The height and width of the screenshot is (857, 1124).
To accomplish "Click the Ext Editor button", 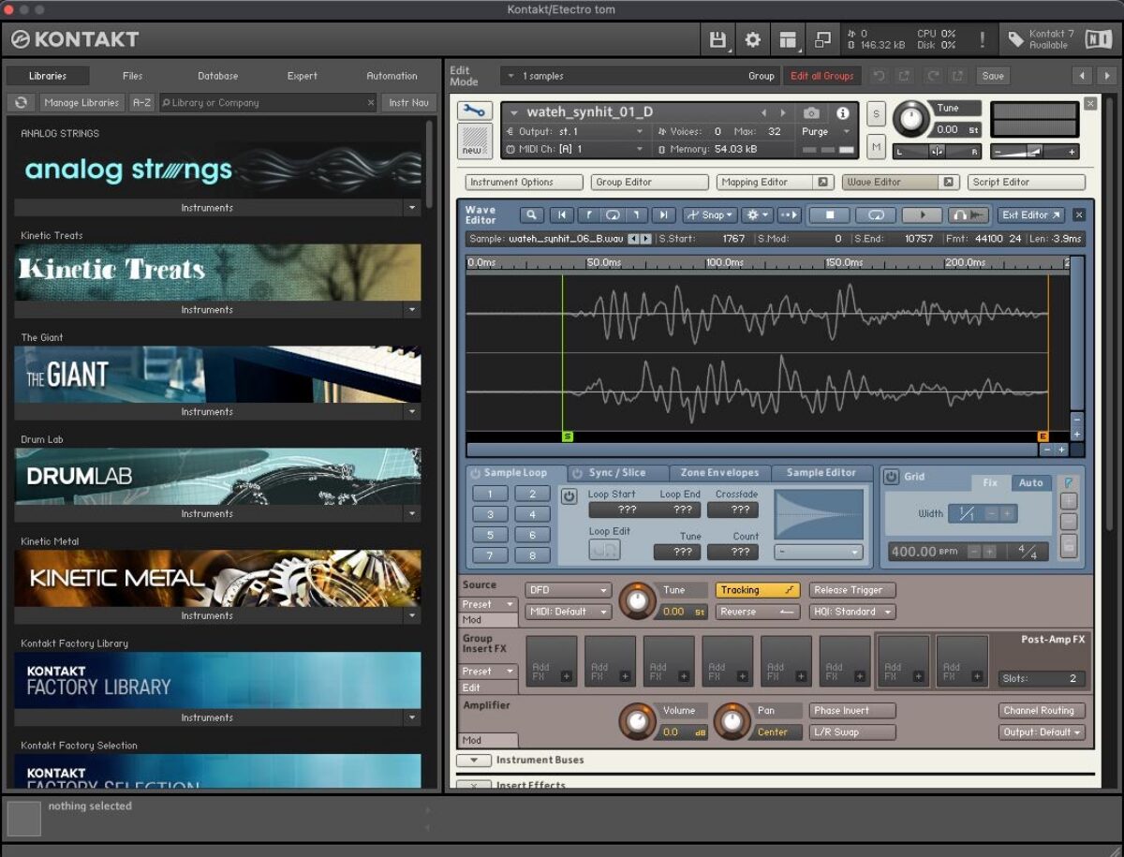I will [x=1031, y=214].
